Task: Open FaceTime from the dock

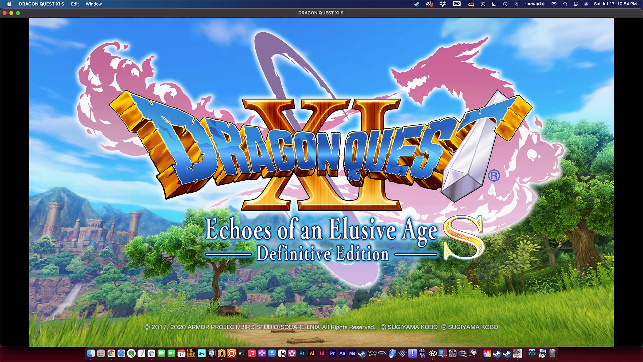Action: pos(171,353)
